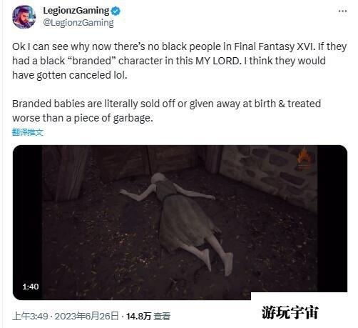
Task: Play the embedded Final Fantasy XVI video
Action: (x=180, y=222)
